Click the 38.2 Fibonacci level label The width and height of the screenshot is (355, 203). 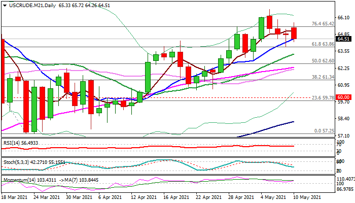(x=322, y=77)
